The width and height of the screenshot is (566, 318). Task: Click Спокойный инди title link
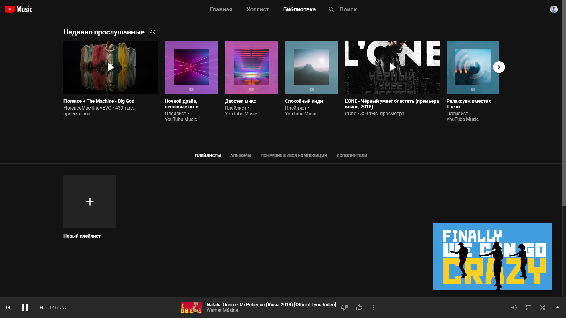(304, 101)
